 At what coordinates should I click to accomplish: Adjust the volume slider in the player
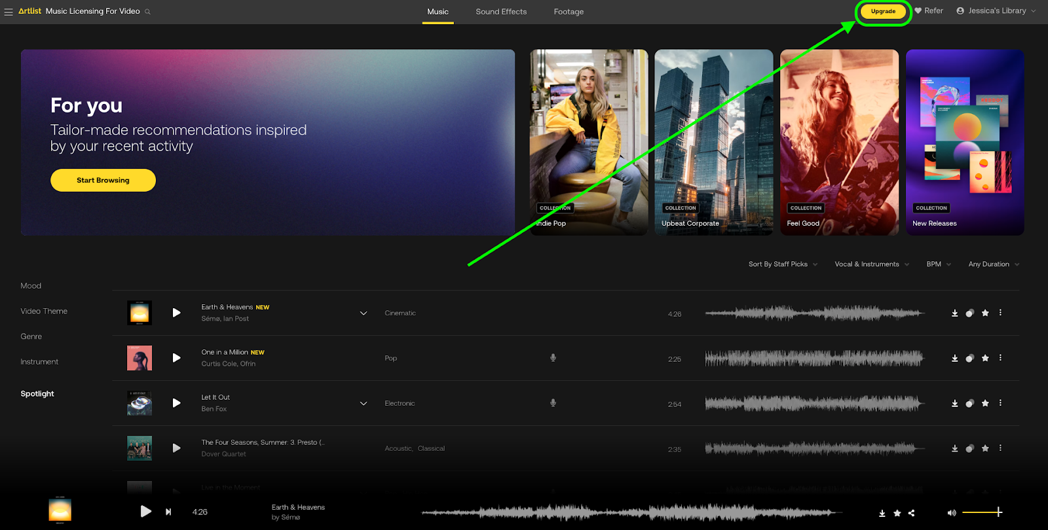[x=982, y=512]
